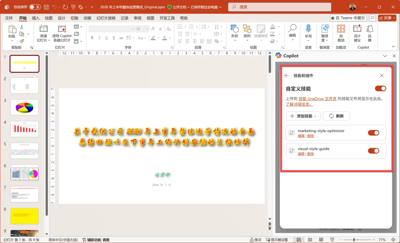400x243 pixels.
Task: Click the Dictate microphone icon
Action: [x=308, y=29]
